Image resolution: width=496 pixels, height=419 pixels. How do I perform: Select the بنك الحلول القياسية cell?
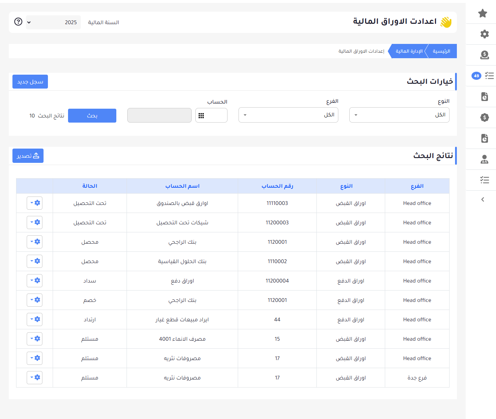tap(182, 261)
